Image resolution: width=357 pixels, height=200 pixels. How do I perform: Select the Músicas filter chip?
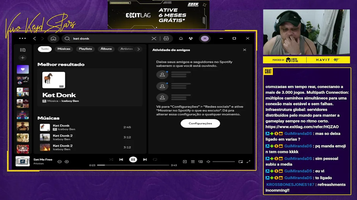point(64,49)
